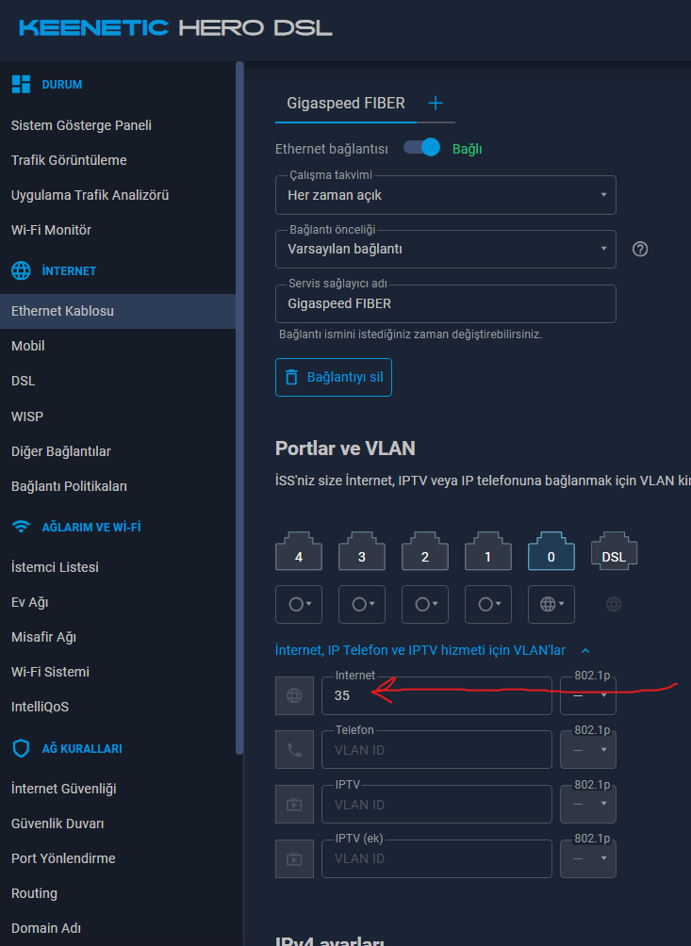
Task: Open İnternet Güvenliği page
Action: pos(63,789)
